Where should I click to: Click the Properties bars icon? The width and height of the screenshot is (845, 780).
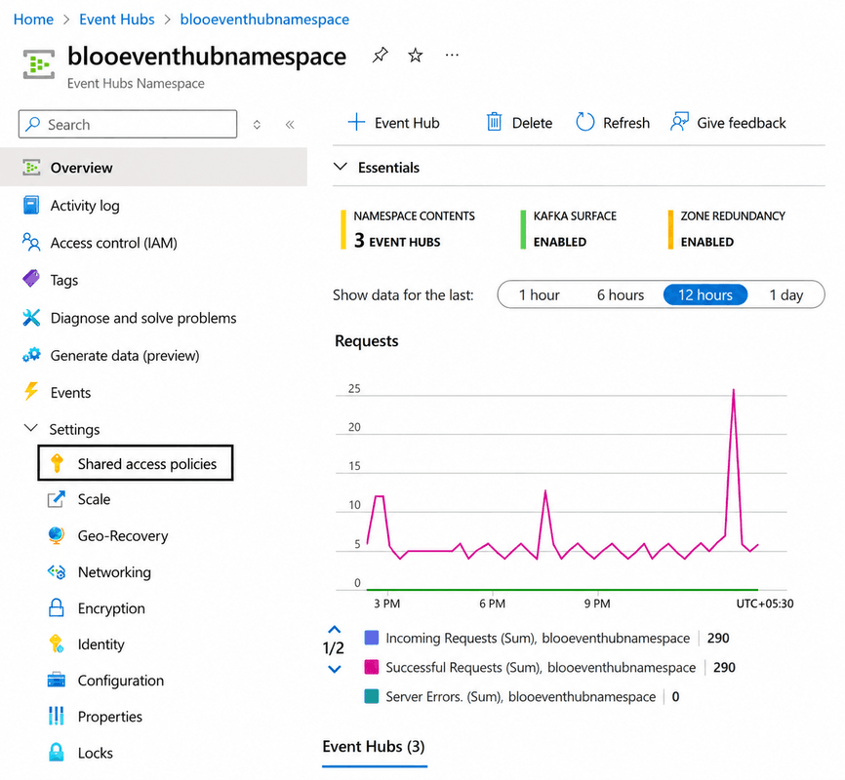click(57, 716)
